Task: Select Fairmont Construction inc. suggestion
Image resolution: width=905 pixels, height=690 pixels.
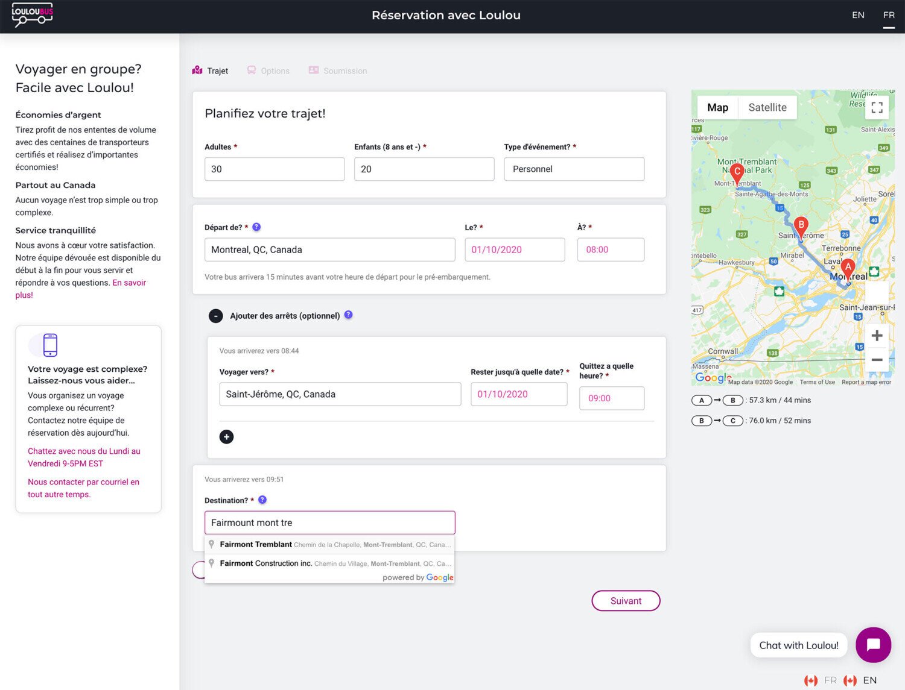Action: coord(329,563)
